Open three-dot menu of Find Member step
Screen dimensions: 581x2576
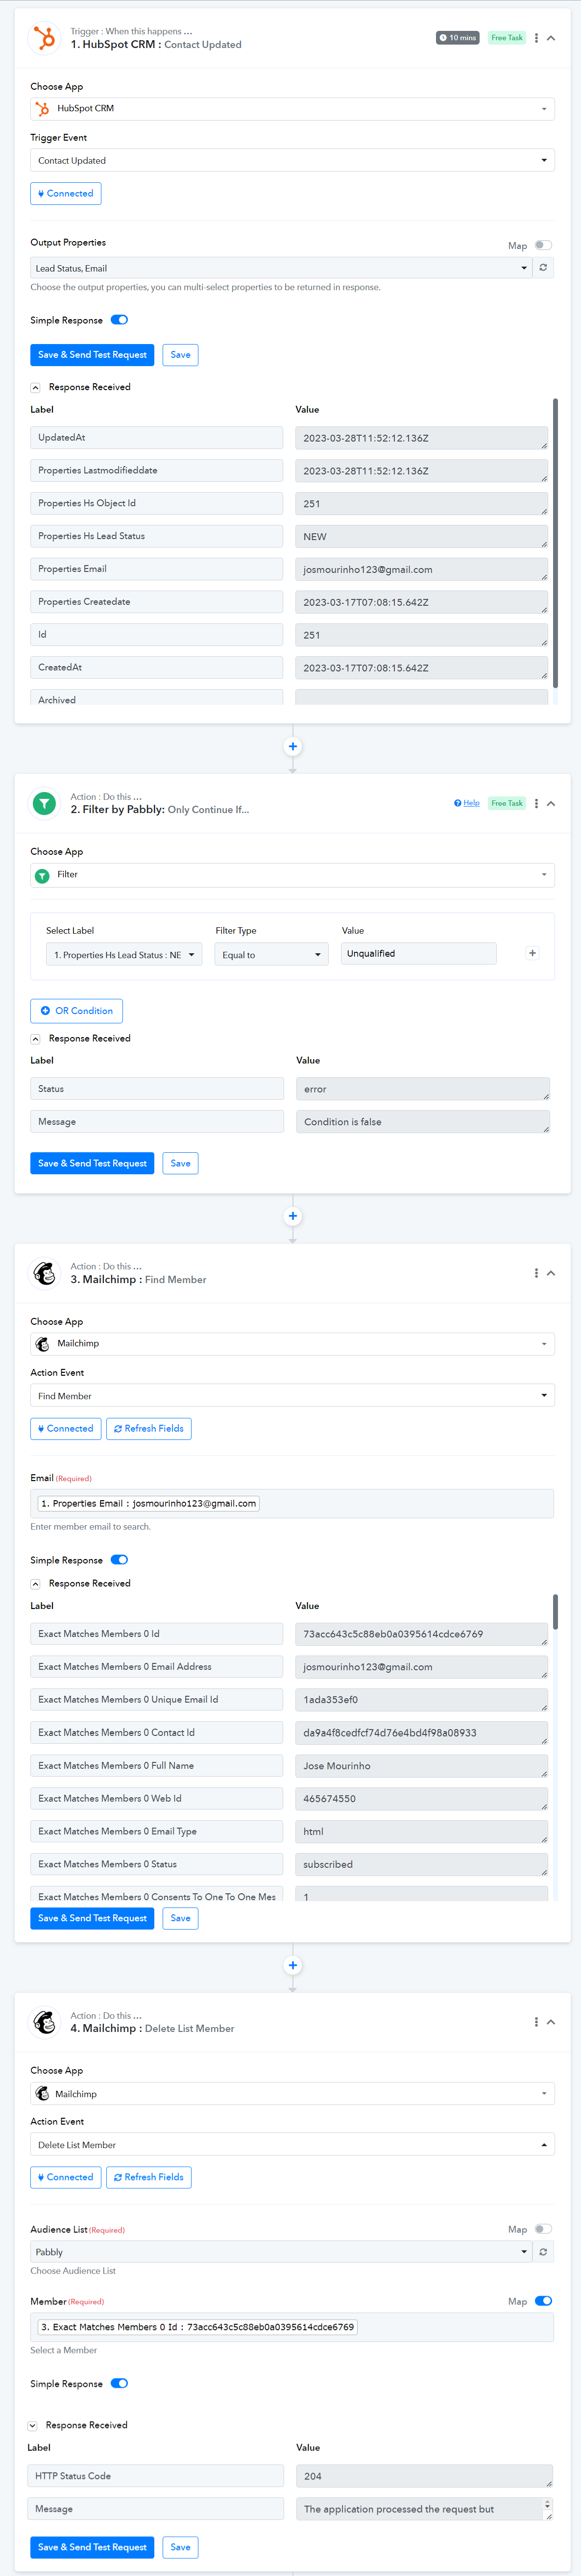click(x=536, y=1273)
